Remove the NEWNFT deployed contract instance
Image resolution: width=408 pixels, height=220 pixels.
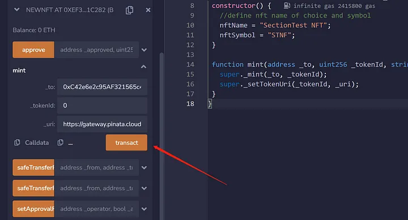coord(148,10)
